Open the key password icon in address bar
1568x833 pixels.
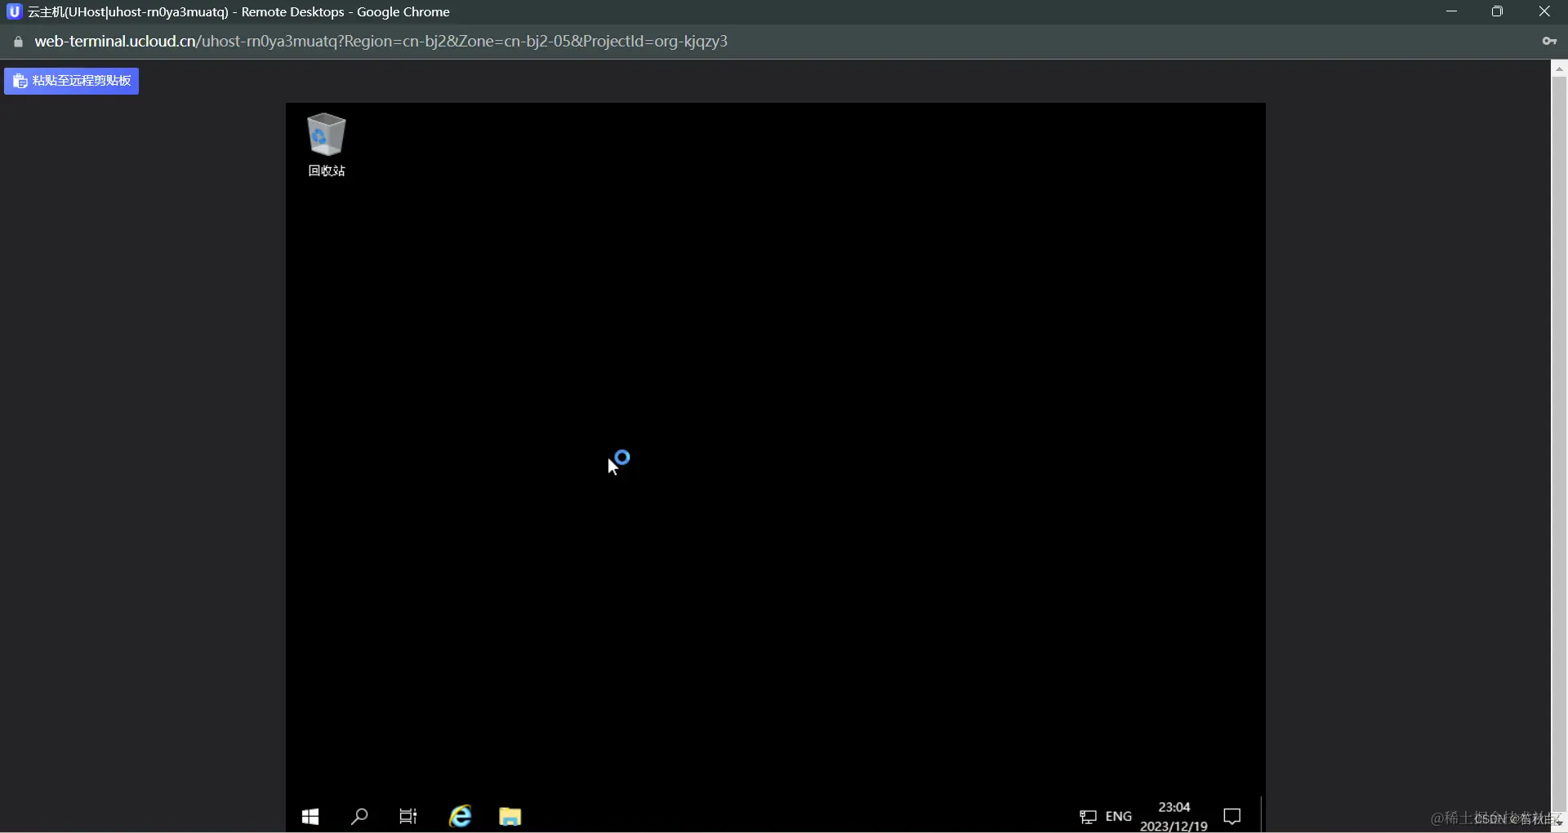(x=1549, y=41)
